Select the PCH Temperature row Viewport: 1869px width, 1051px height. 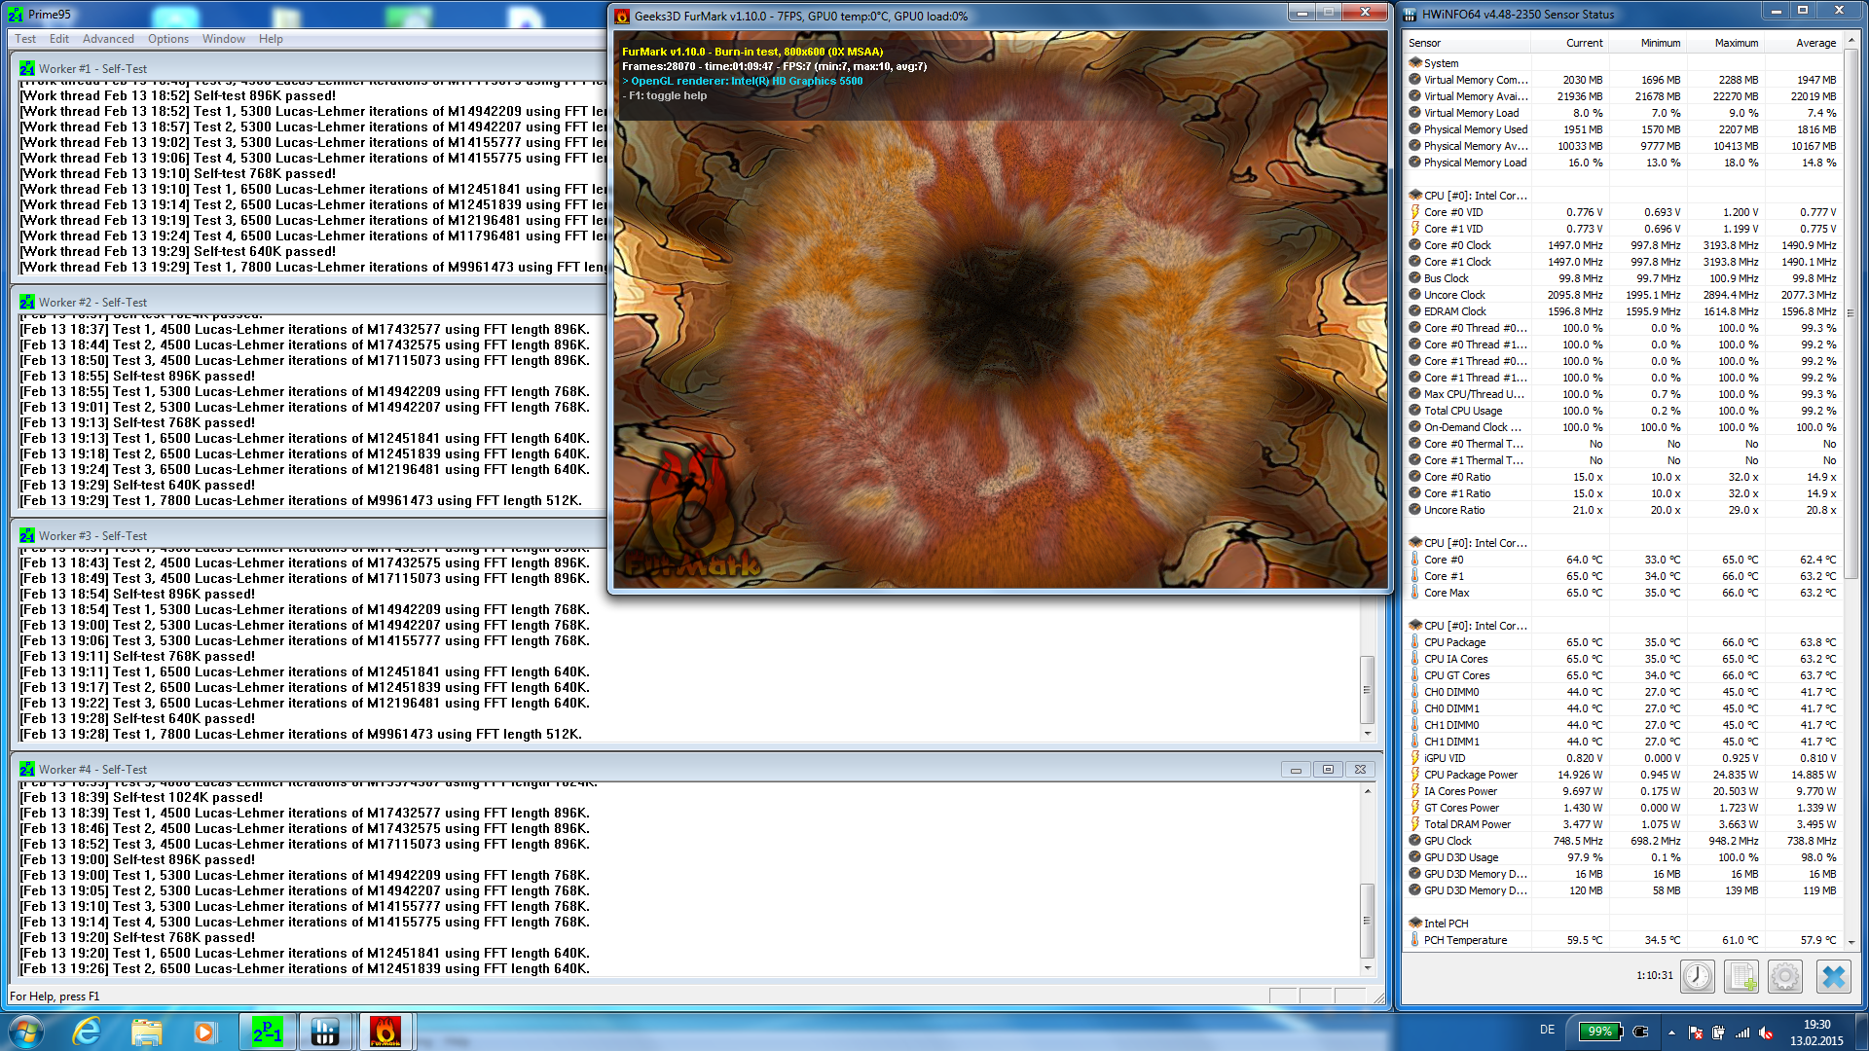click(x=1624, y=940)
